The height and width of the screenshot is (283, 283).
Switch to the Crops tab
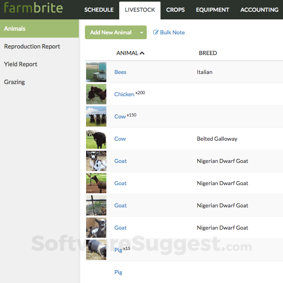175,10
